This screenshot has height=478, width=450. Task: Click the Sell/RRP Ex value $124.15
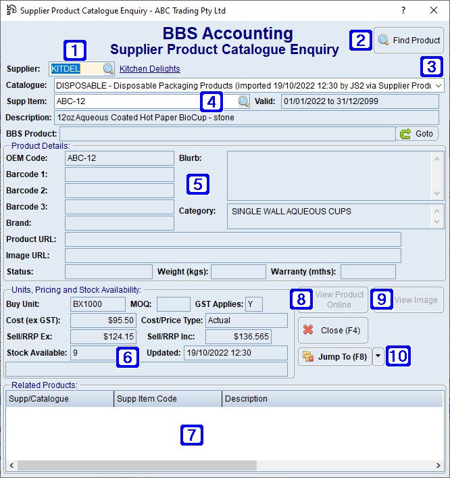pyautogui.click(x=103, y=337)
